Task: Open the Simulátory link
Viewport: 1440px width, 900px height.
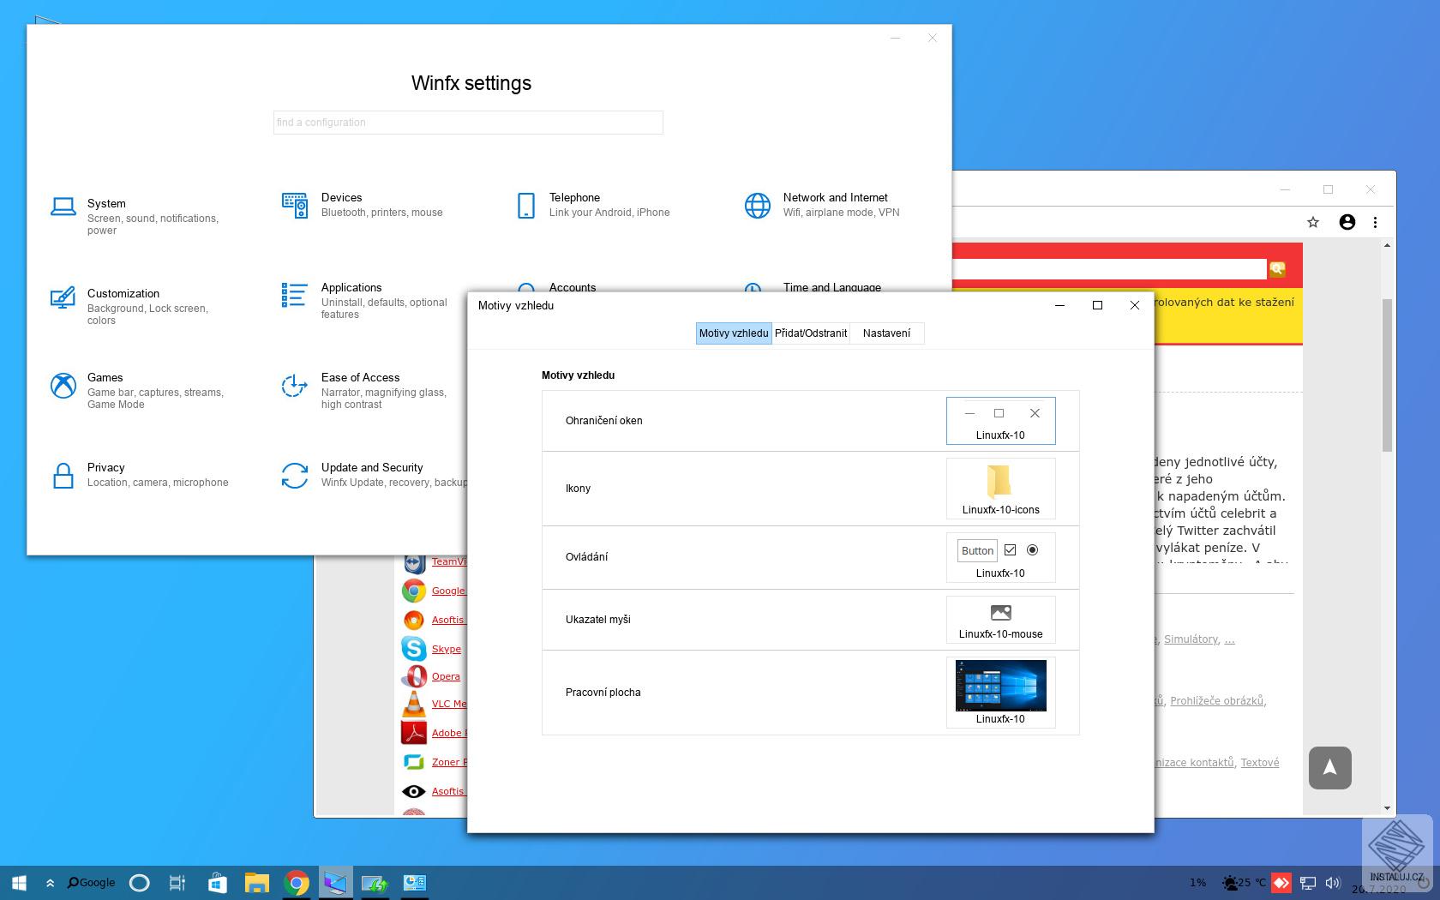Action: pyautogui.click(x=1191, y=639)
